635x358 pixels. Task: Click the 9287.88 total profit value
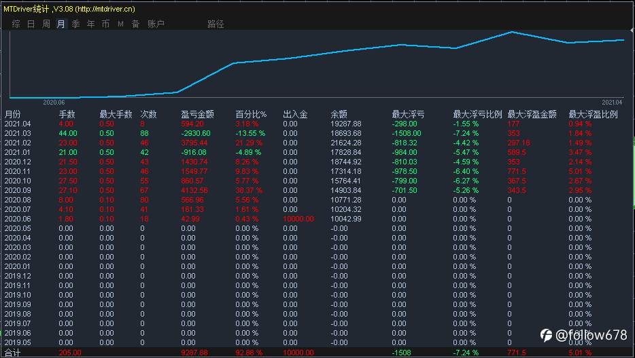pyautogui.click(x=194, y=353)
